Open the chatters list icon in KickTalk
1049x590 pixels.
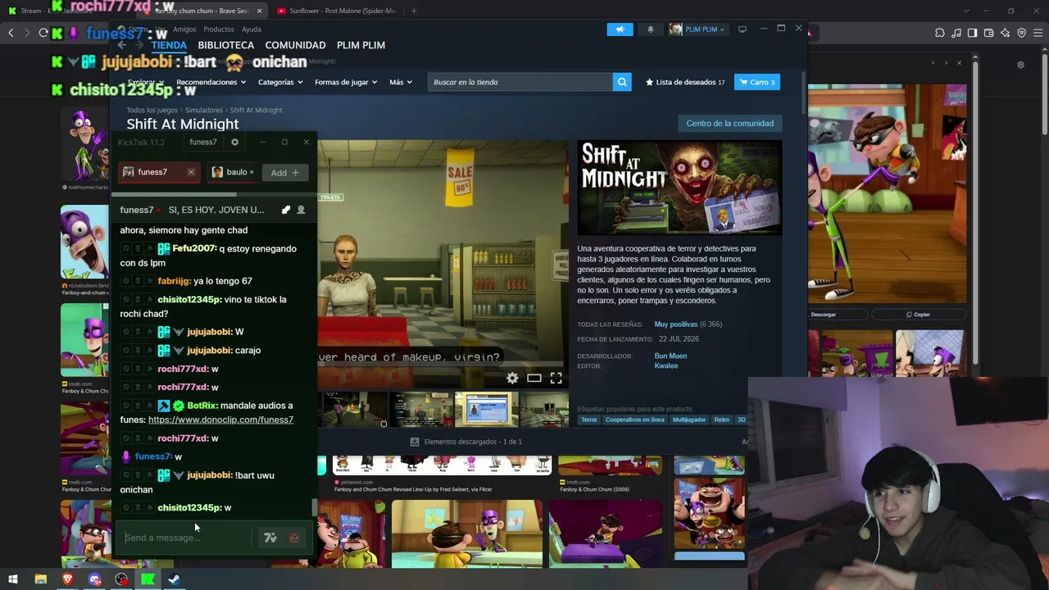point(301,211)
